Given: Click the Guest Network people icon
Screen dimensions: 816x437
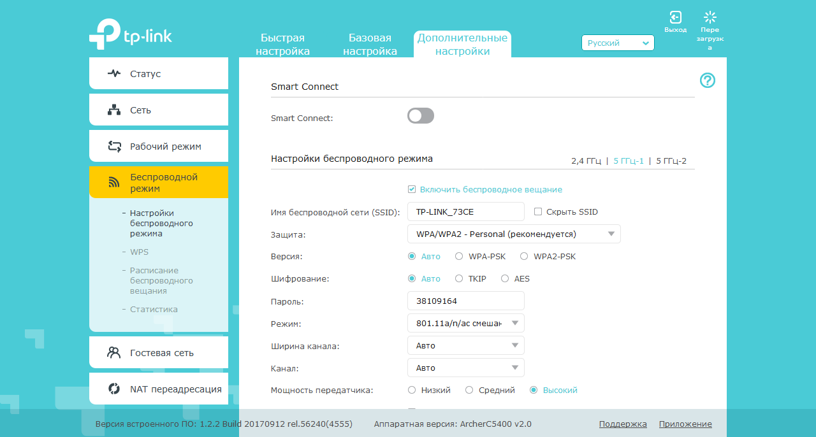Looking at the screenshot, I should point(114,353).
